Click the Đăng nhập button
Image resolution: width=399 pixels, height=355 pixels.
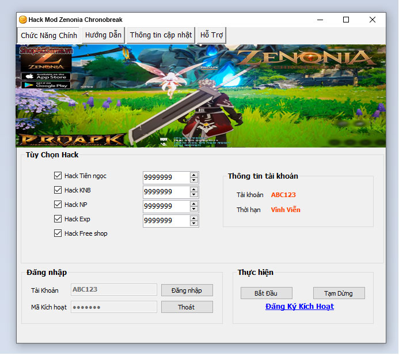187,290
